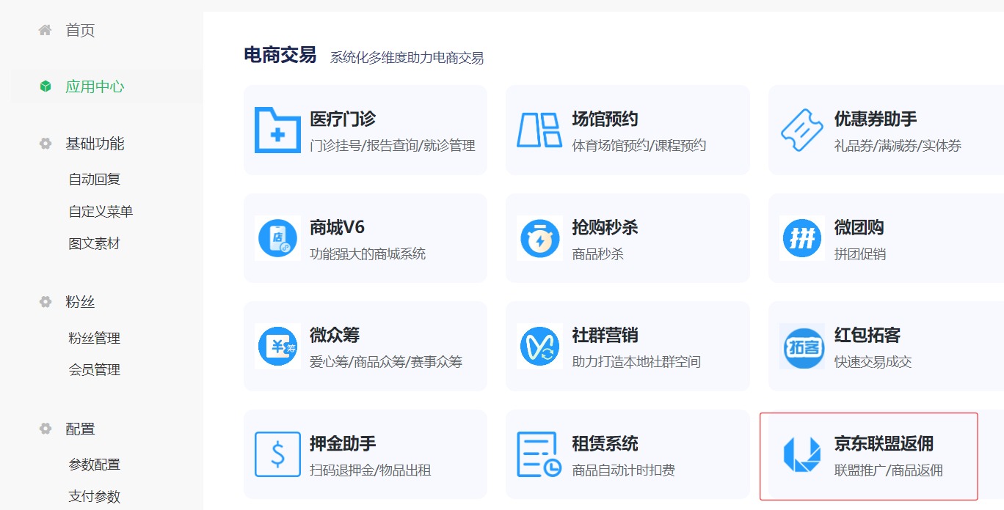
Task: Click the subtitle 系统化多维度助力电商交易
Action: click(407, 58)
